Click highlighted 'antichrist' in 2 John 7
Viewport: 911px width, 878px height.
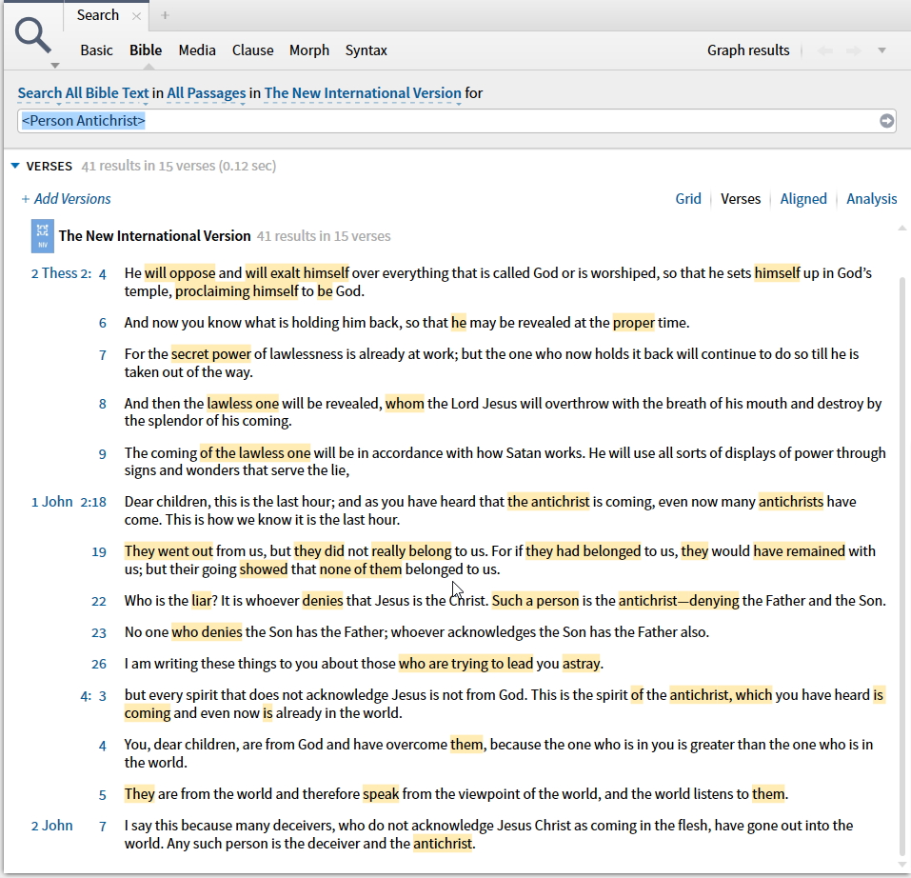tap(443, 844)
